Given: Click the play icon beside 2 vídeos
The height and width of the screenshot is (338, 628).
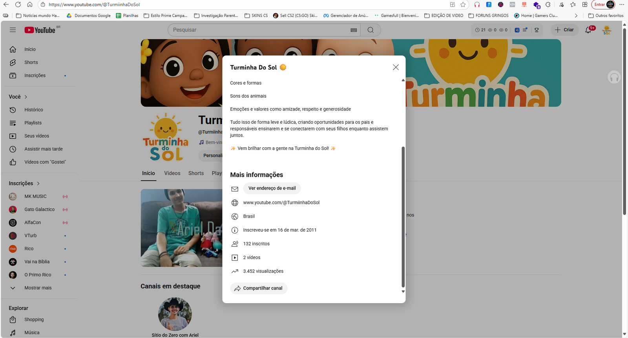Looking at the screenshot, I should (x=235, y=257).
